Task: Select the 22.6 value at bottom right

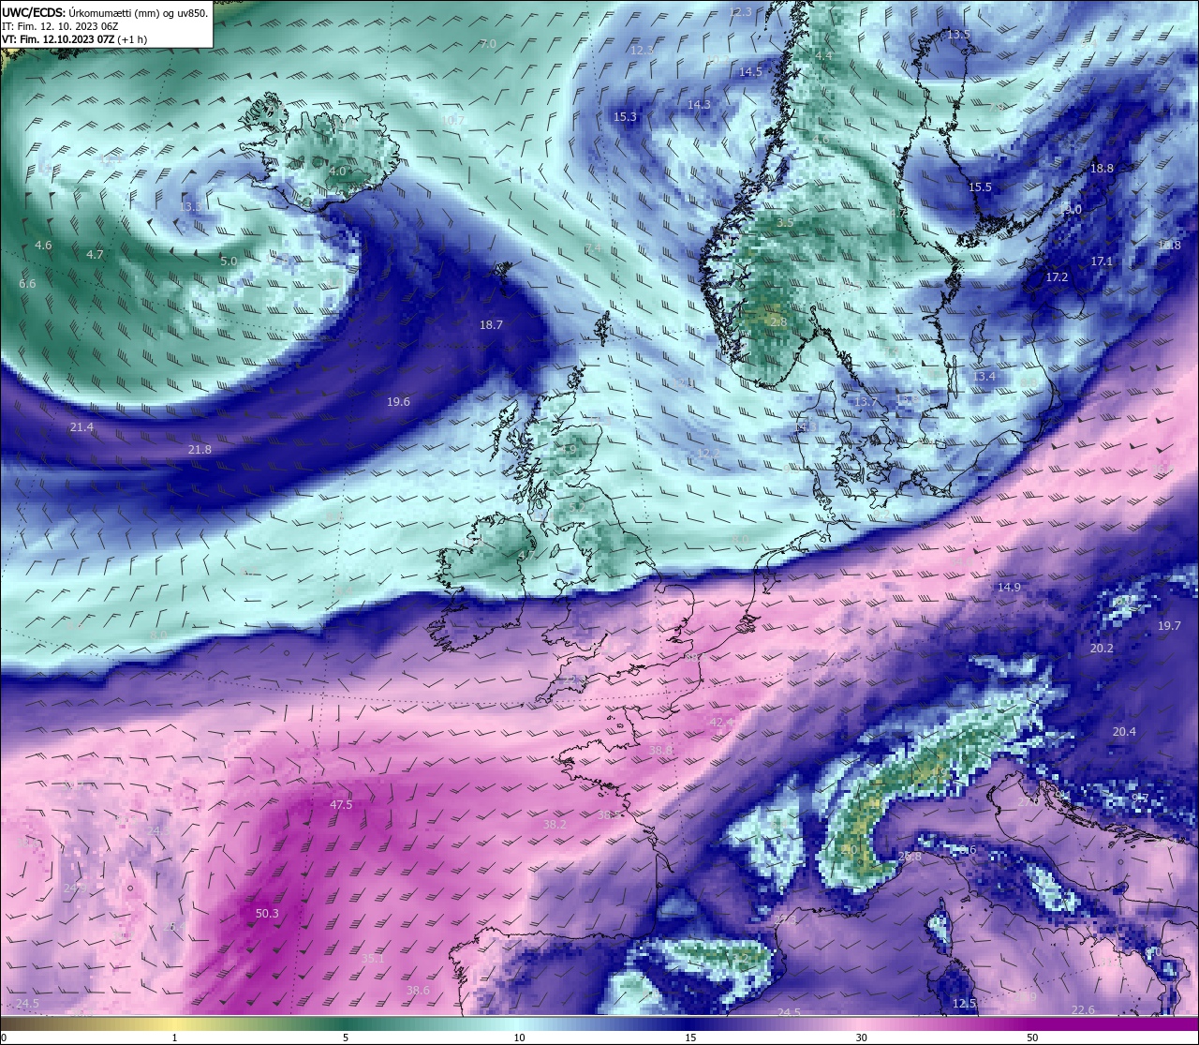Action: 1083,1009
